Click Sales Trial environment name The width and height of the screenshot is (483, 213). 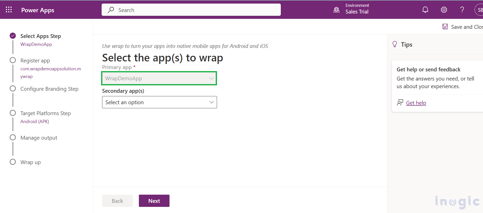357,12
